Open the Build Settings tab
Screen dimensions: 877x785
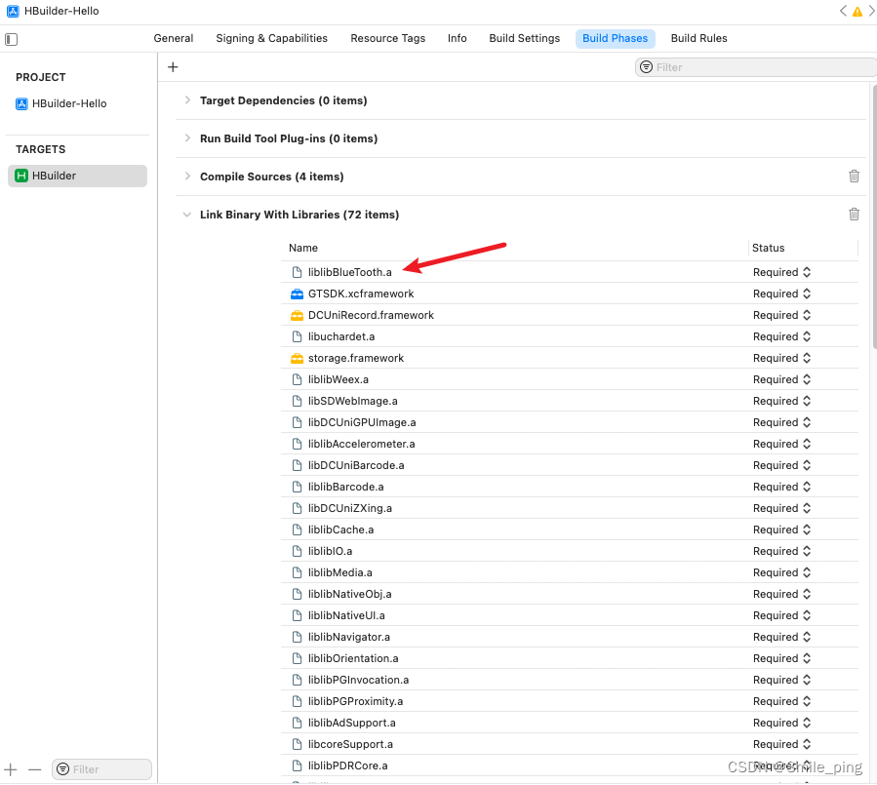(x=524, y=38)
